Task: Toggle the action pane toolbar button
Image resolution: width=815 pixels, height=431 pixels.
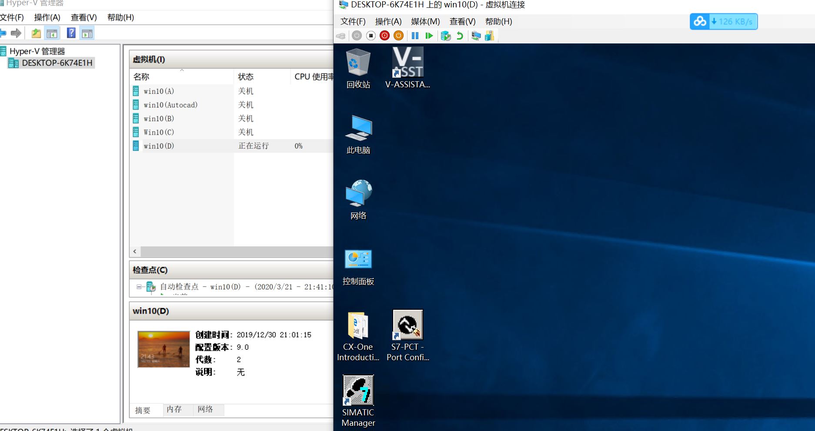Action: click(87, 33)
